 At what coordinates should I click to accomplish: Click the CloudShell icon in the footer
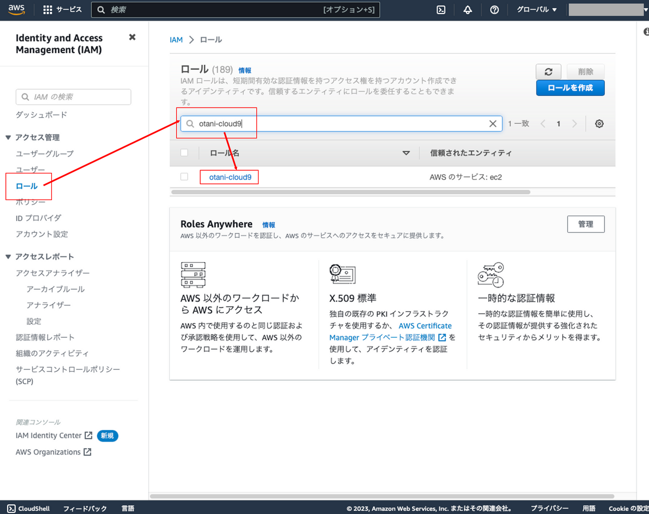11,509
